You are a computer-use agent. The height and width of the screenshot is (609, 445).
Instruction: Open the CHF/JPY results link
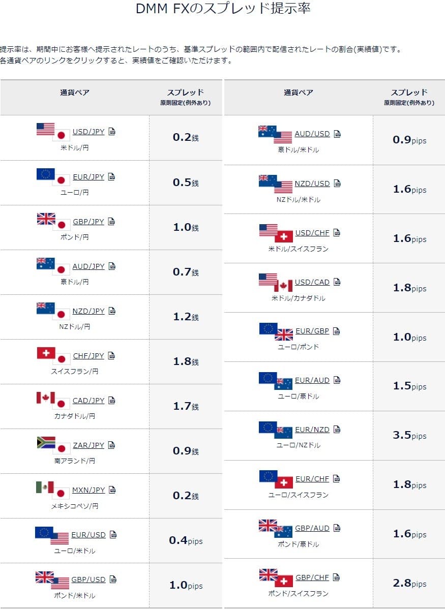point(88,356)
